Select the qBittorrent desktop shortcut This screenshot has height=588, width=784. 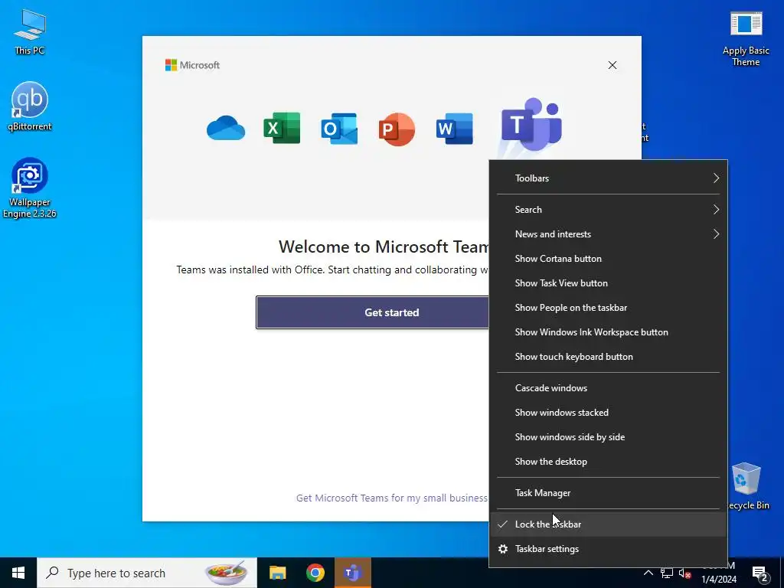pos(30,106)
